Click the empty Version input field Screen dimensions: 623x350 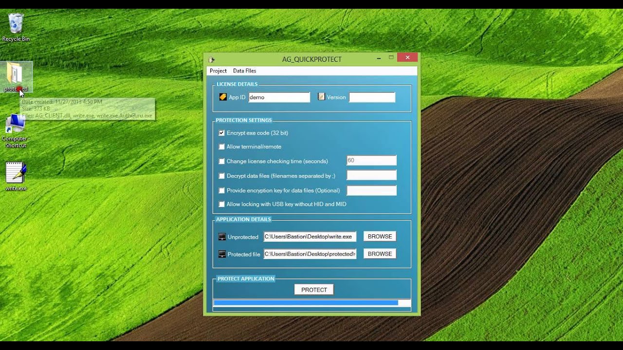pyautogui.click(x=372, y=97)
